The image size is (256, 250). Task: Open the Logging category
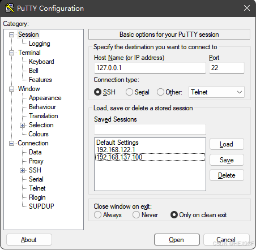pos(40,44)
